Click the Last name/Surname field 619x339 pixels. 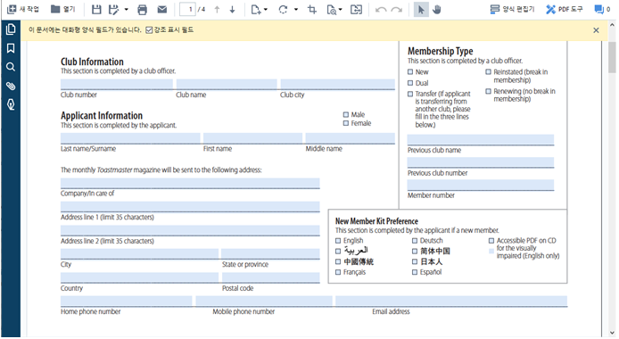[130, 138]
